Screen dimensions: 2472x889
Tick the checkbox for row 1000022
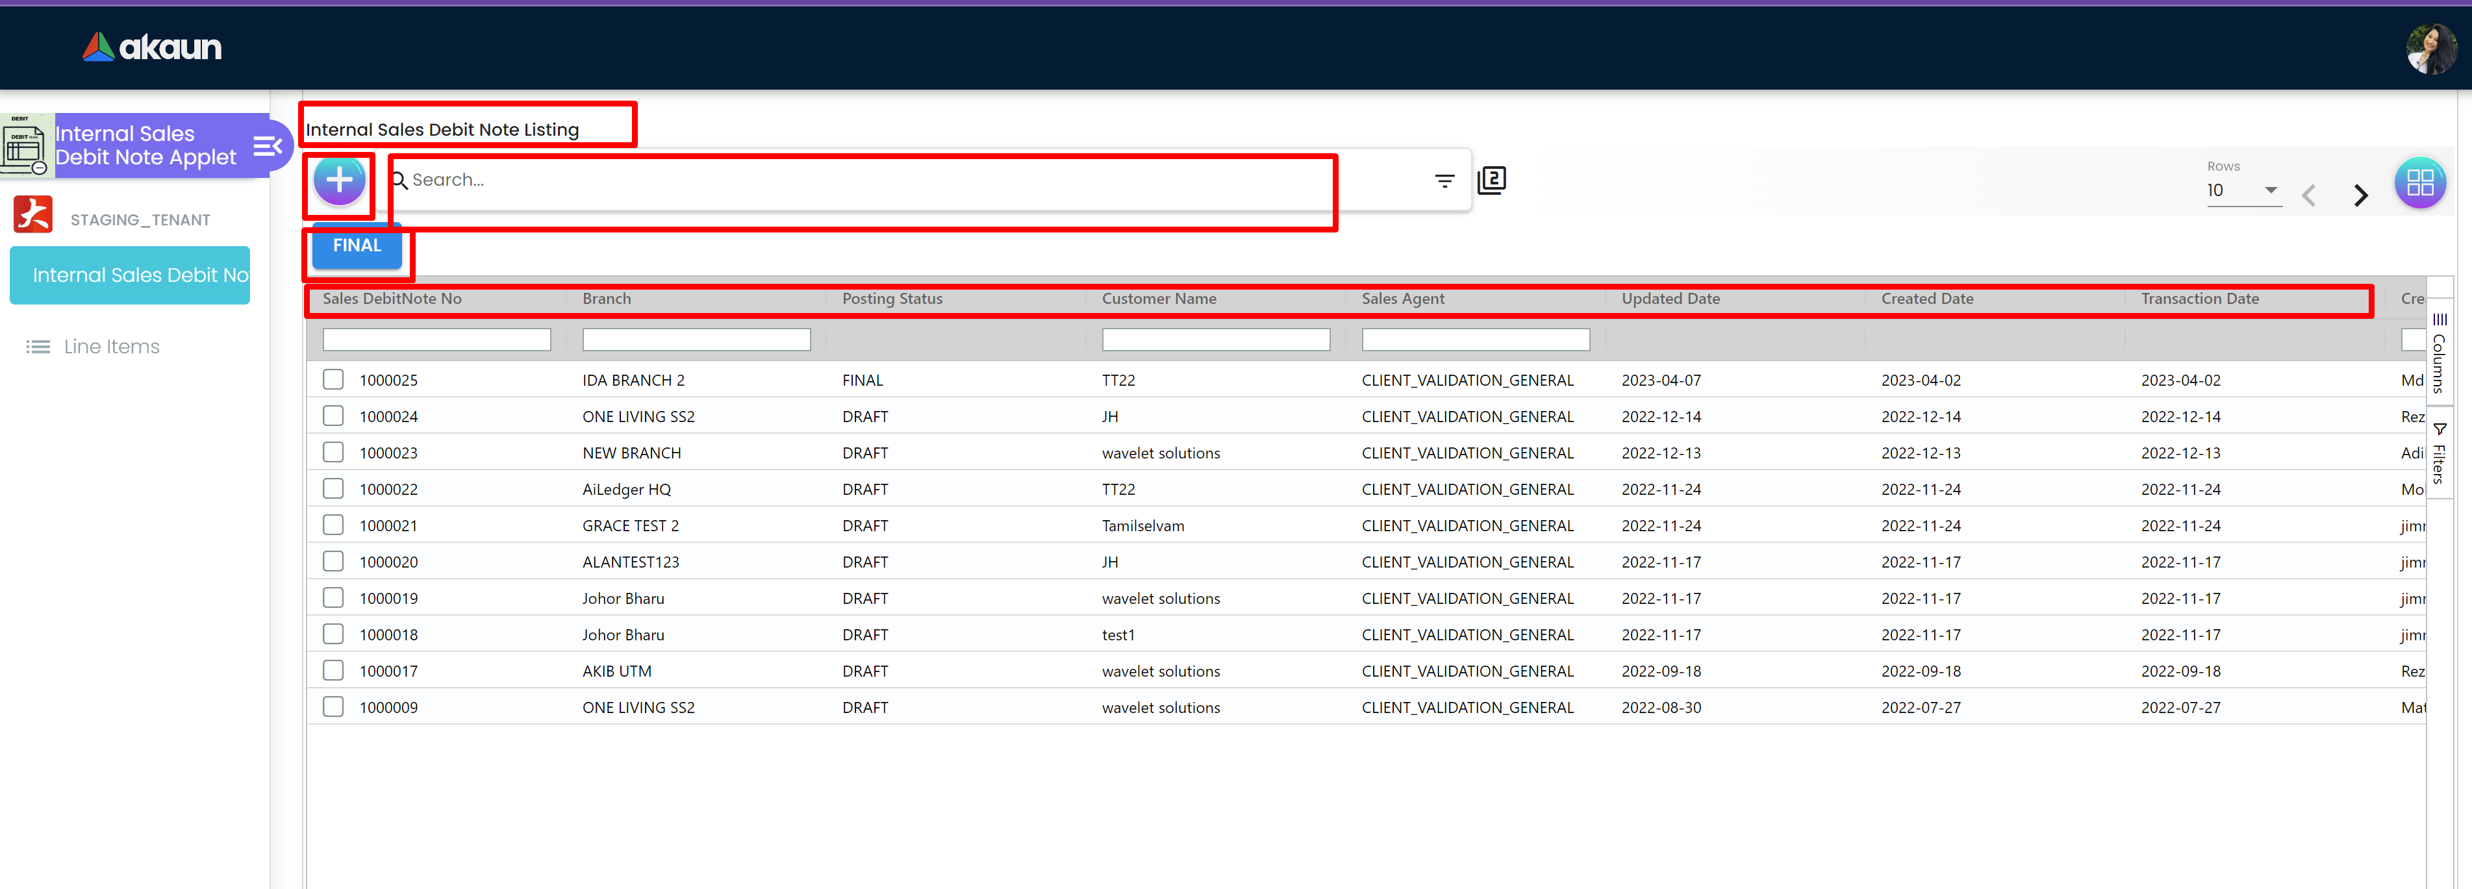(333, 489)
